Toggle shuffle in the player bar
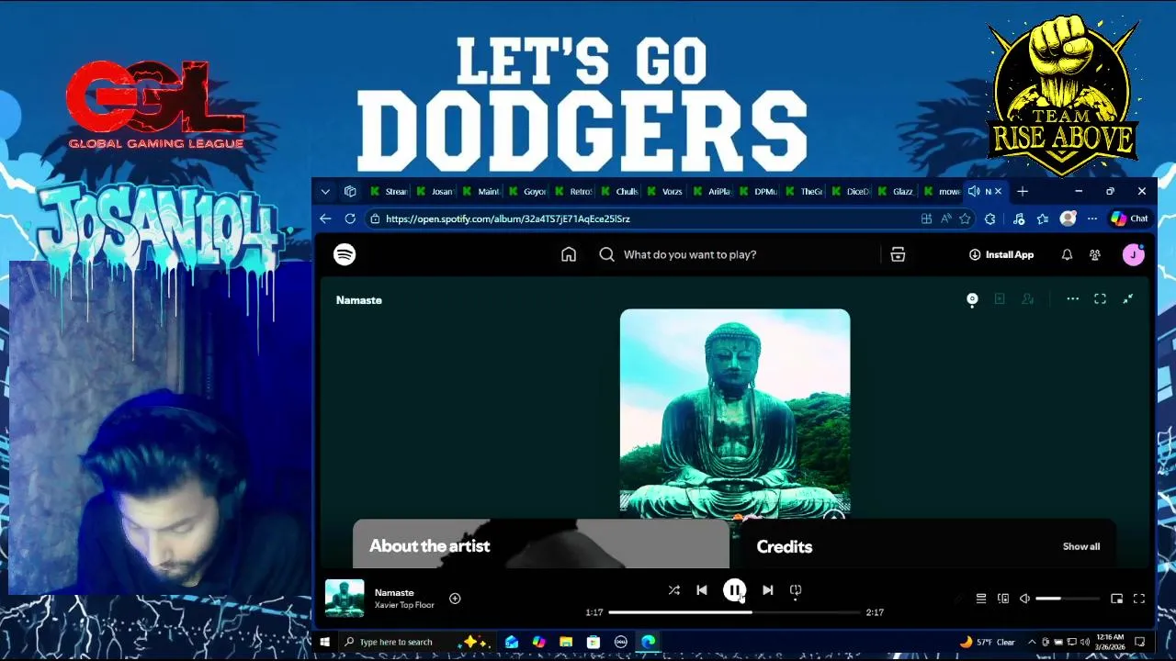Image resolution: width=1176 pixels, height=661 pixels. pos(674,590)
